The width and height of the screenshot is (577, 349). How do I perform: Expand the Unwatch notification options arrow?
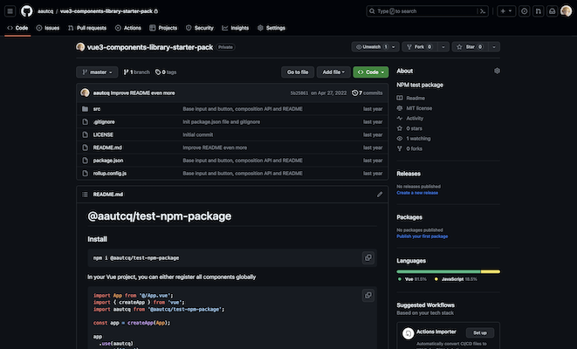coord(394,47)
